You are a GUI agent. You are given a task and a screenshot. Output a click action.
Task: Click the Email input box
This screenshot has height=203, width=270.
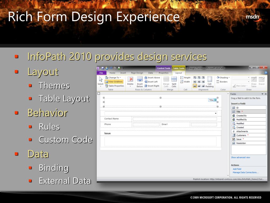204,124
